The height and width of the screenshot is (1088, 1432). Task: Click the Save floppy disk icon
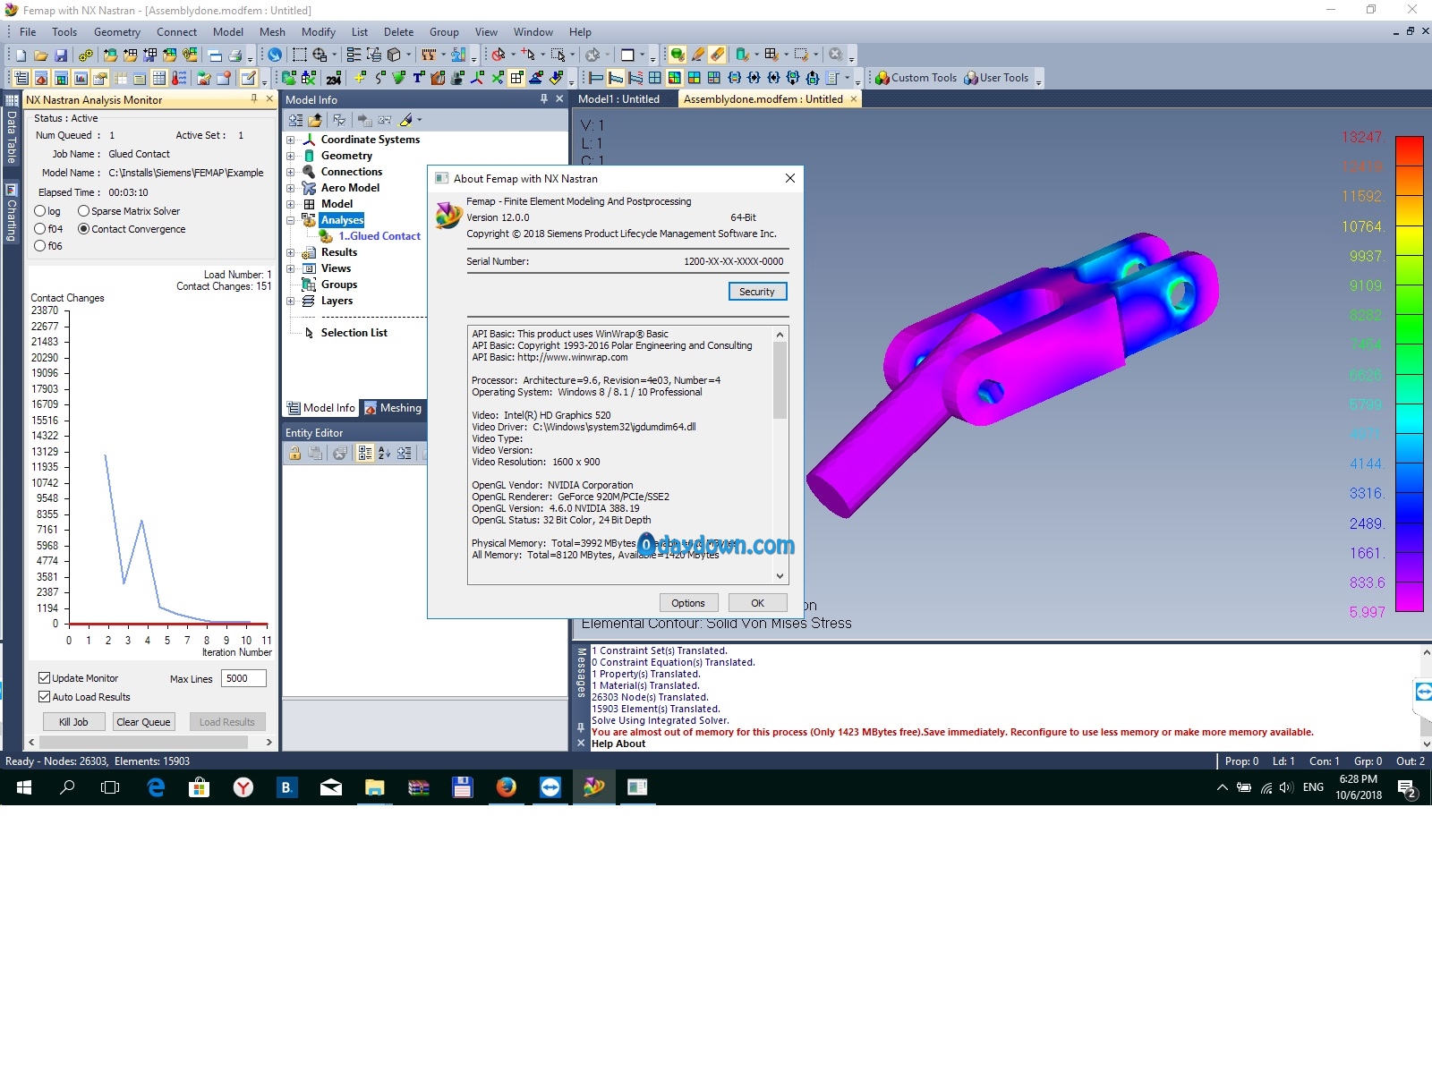(x=60, y=55)
